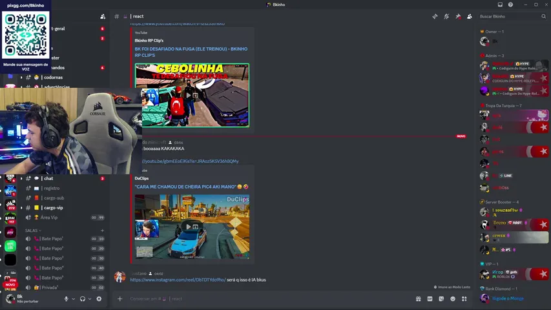The height and width of the screenshot is (310, 551).
Task: Click Gustavo's message avatar
Action: [x=120, y=276]
